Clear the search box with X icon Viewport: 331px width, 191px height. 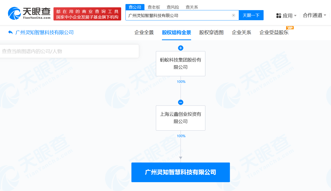click(233, 15)
